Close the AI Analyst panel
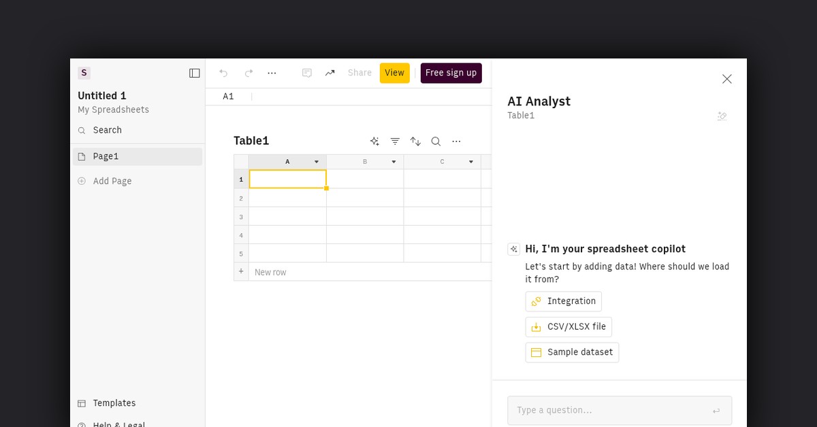 [727, 79]
